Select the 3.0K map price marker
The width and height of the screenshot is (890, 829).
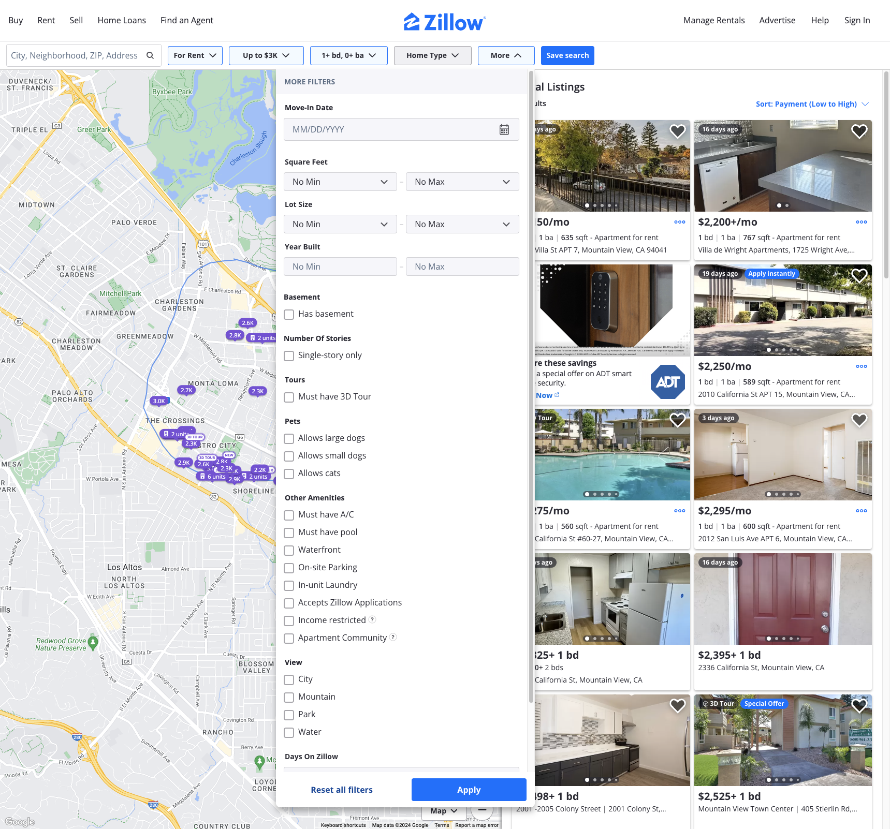coord(159,401)
